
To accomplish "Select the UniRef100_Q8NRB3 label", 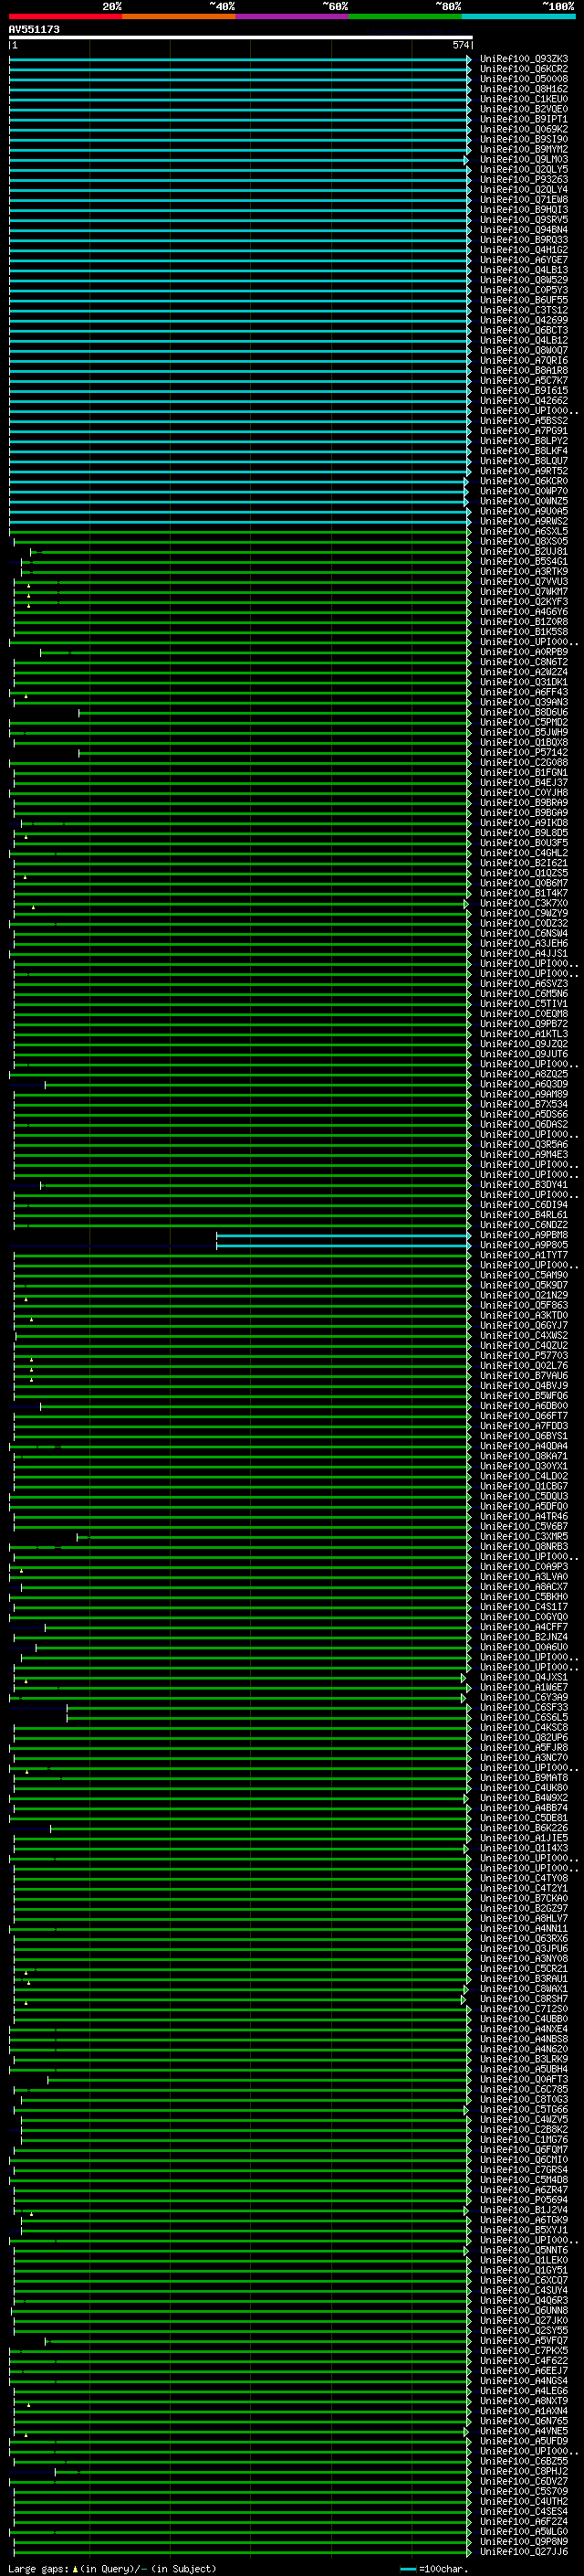I will (x=524, y=1546).
